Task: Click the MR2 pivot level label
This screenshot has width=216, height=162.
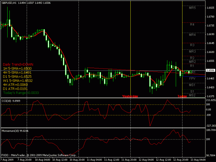Action: (192, 62)
